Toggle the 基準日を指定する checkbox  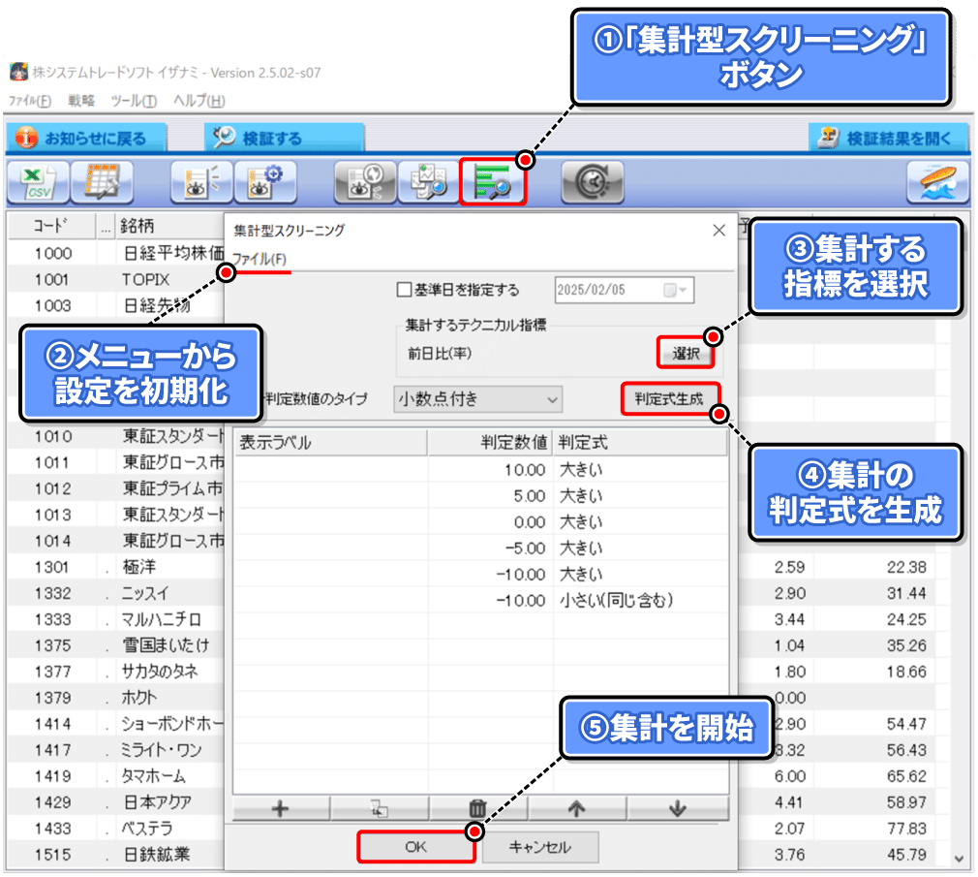[404, 290]
